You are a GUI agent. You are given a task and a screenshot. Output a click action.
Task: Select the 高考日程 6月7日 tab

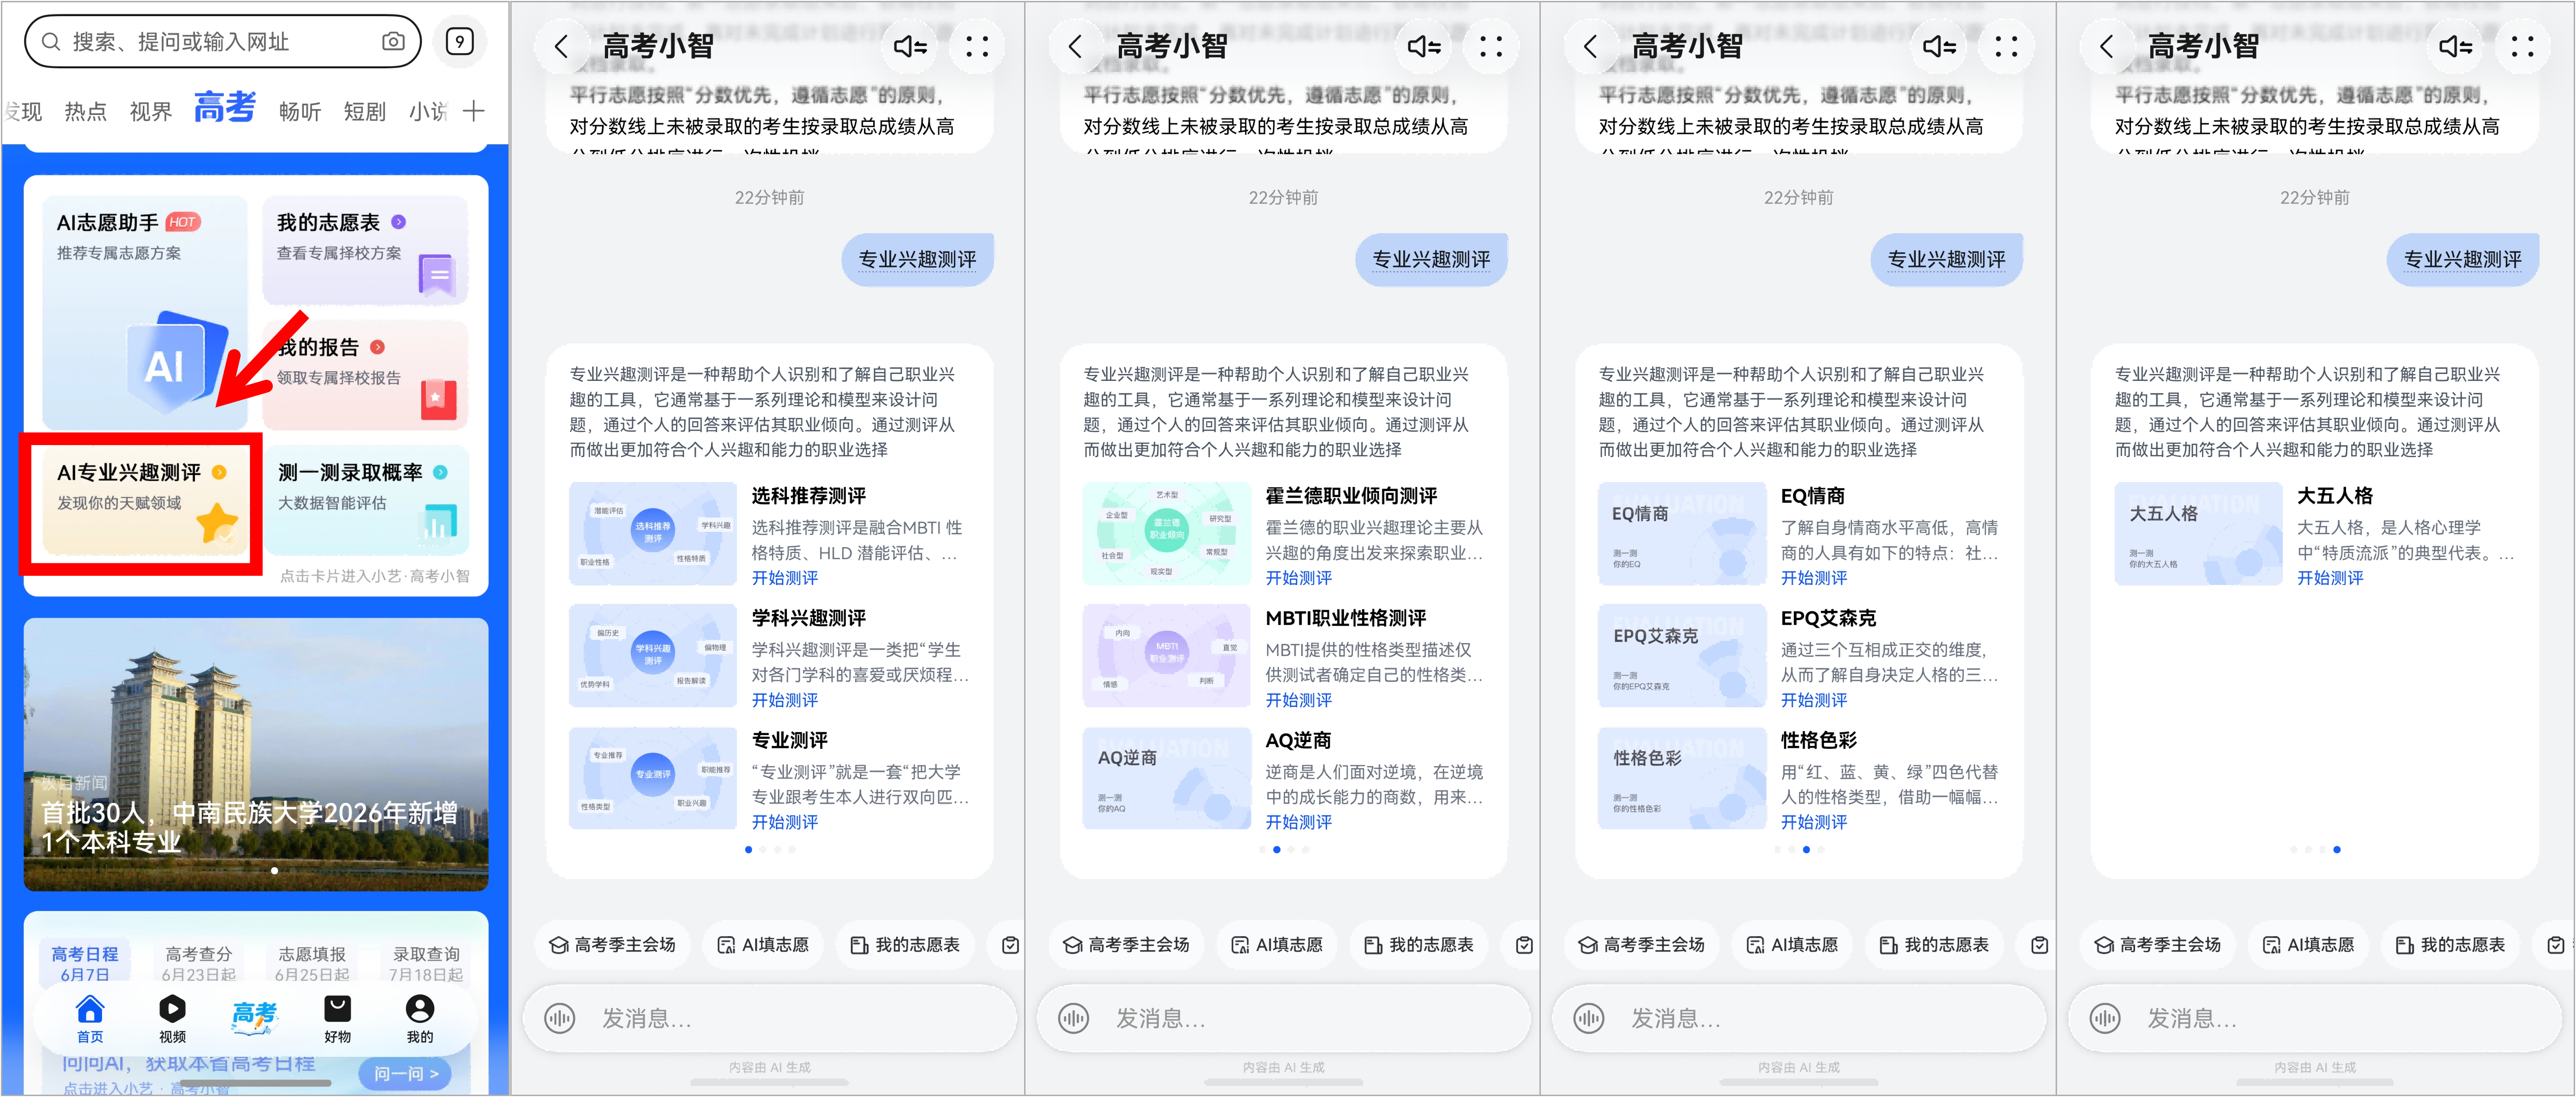(x=85, y=964)
